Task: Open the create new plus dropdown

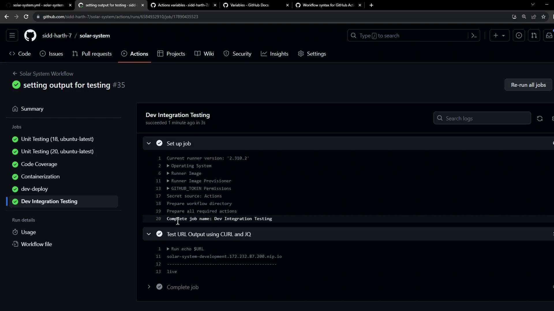Action: (x=499, y=35)
